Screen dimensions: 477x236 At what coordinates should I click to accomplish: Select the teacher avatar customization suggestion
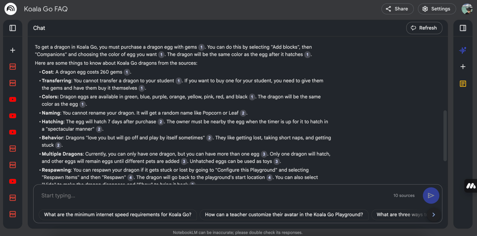pyautogui.click(x=284, y=215)
